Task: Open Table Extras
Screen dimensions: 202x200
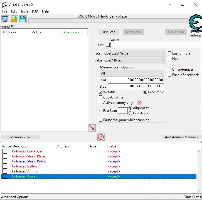Action: coord(192,197)
